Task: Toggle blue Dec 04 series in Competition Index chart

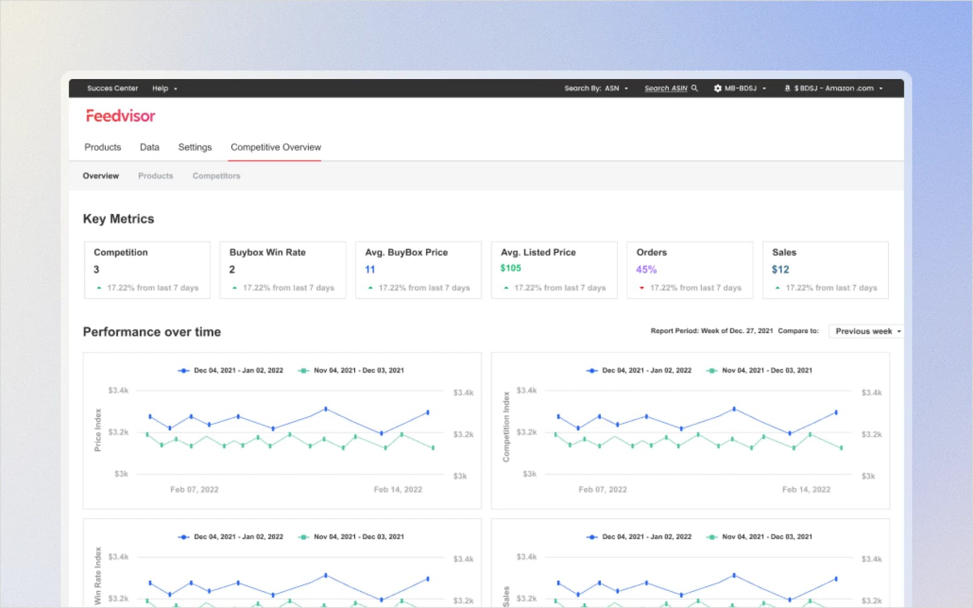Action: [639, 370]
